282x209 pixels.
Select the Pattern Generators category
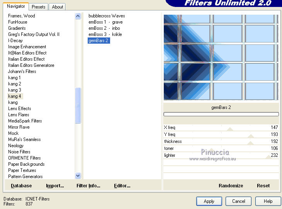tap(25, 177)
